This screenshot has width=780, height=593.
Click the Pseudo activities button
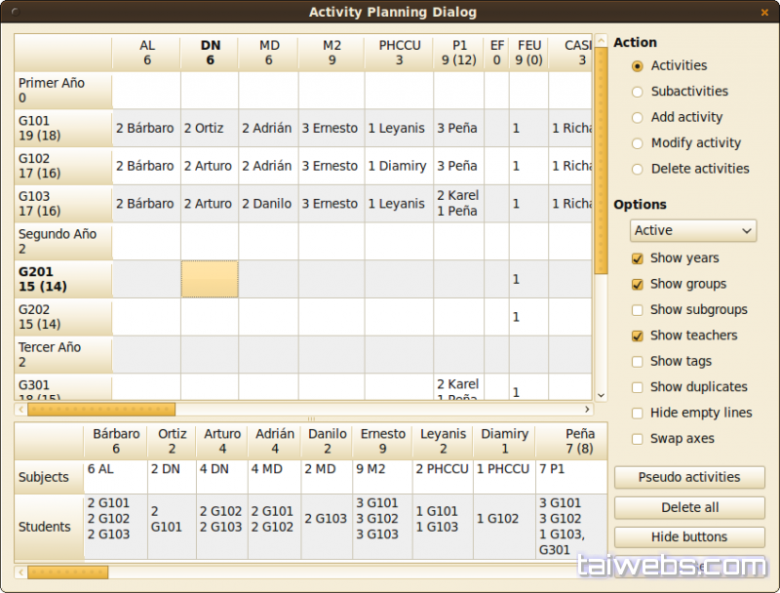688,478
